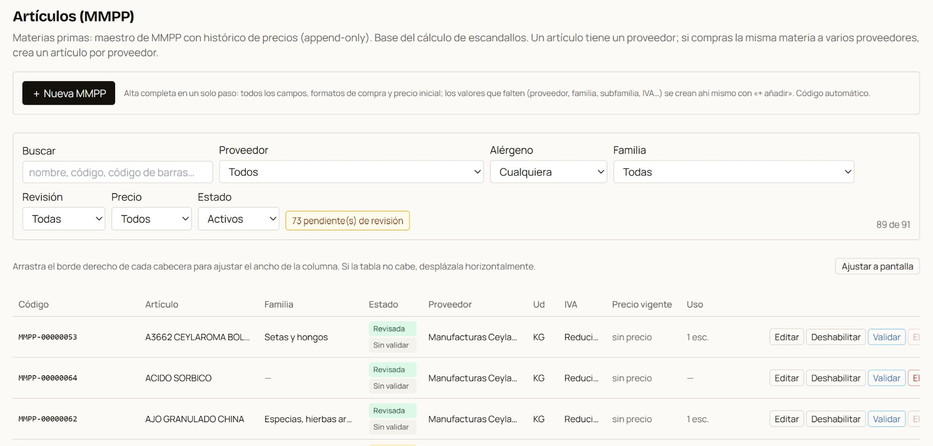Edit the AJO GRANULADO CHINA row

click(787, 419)
